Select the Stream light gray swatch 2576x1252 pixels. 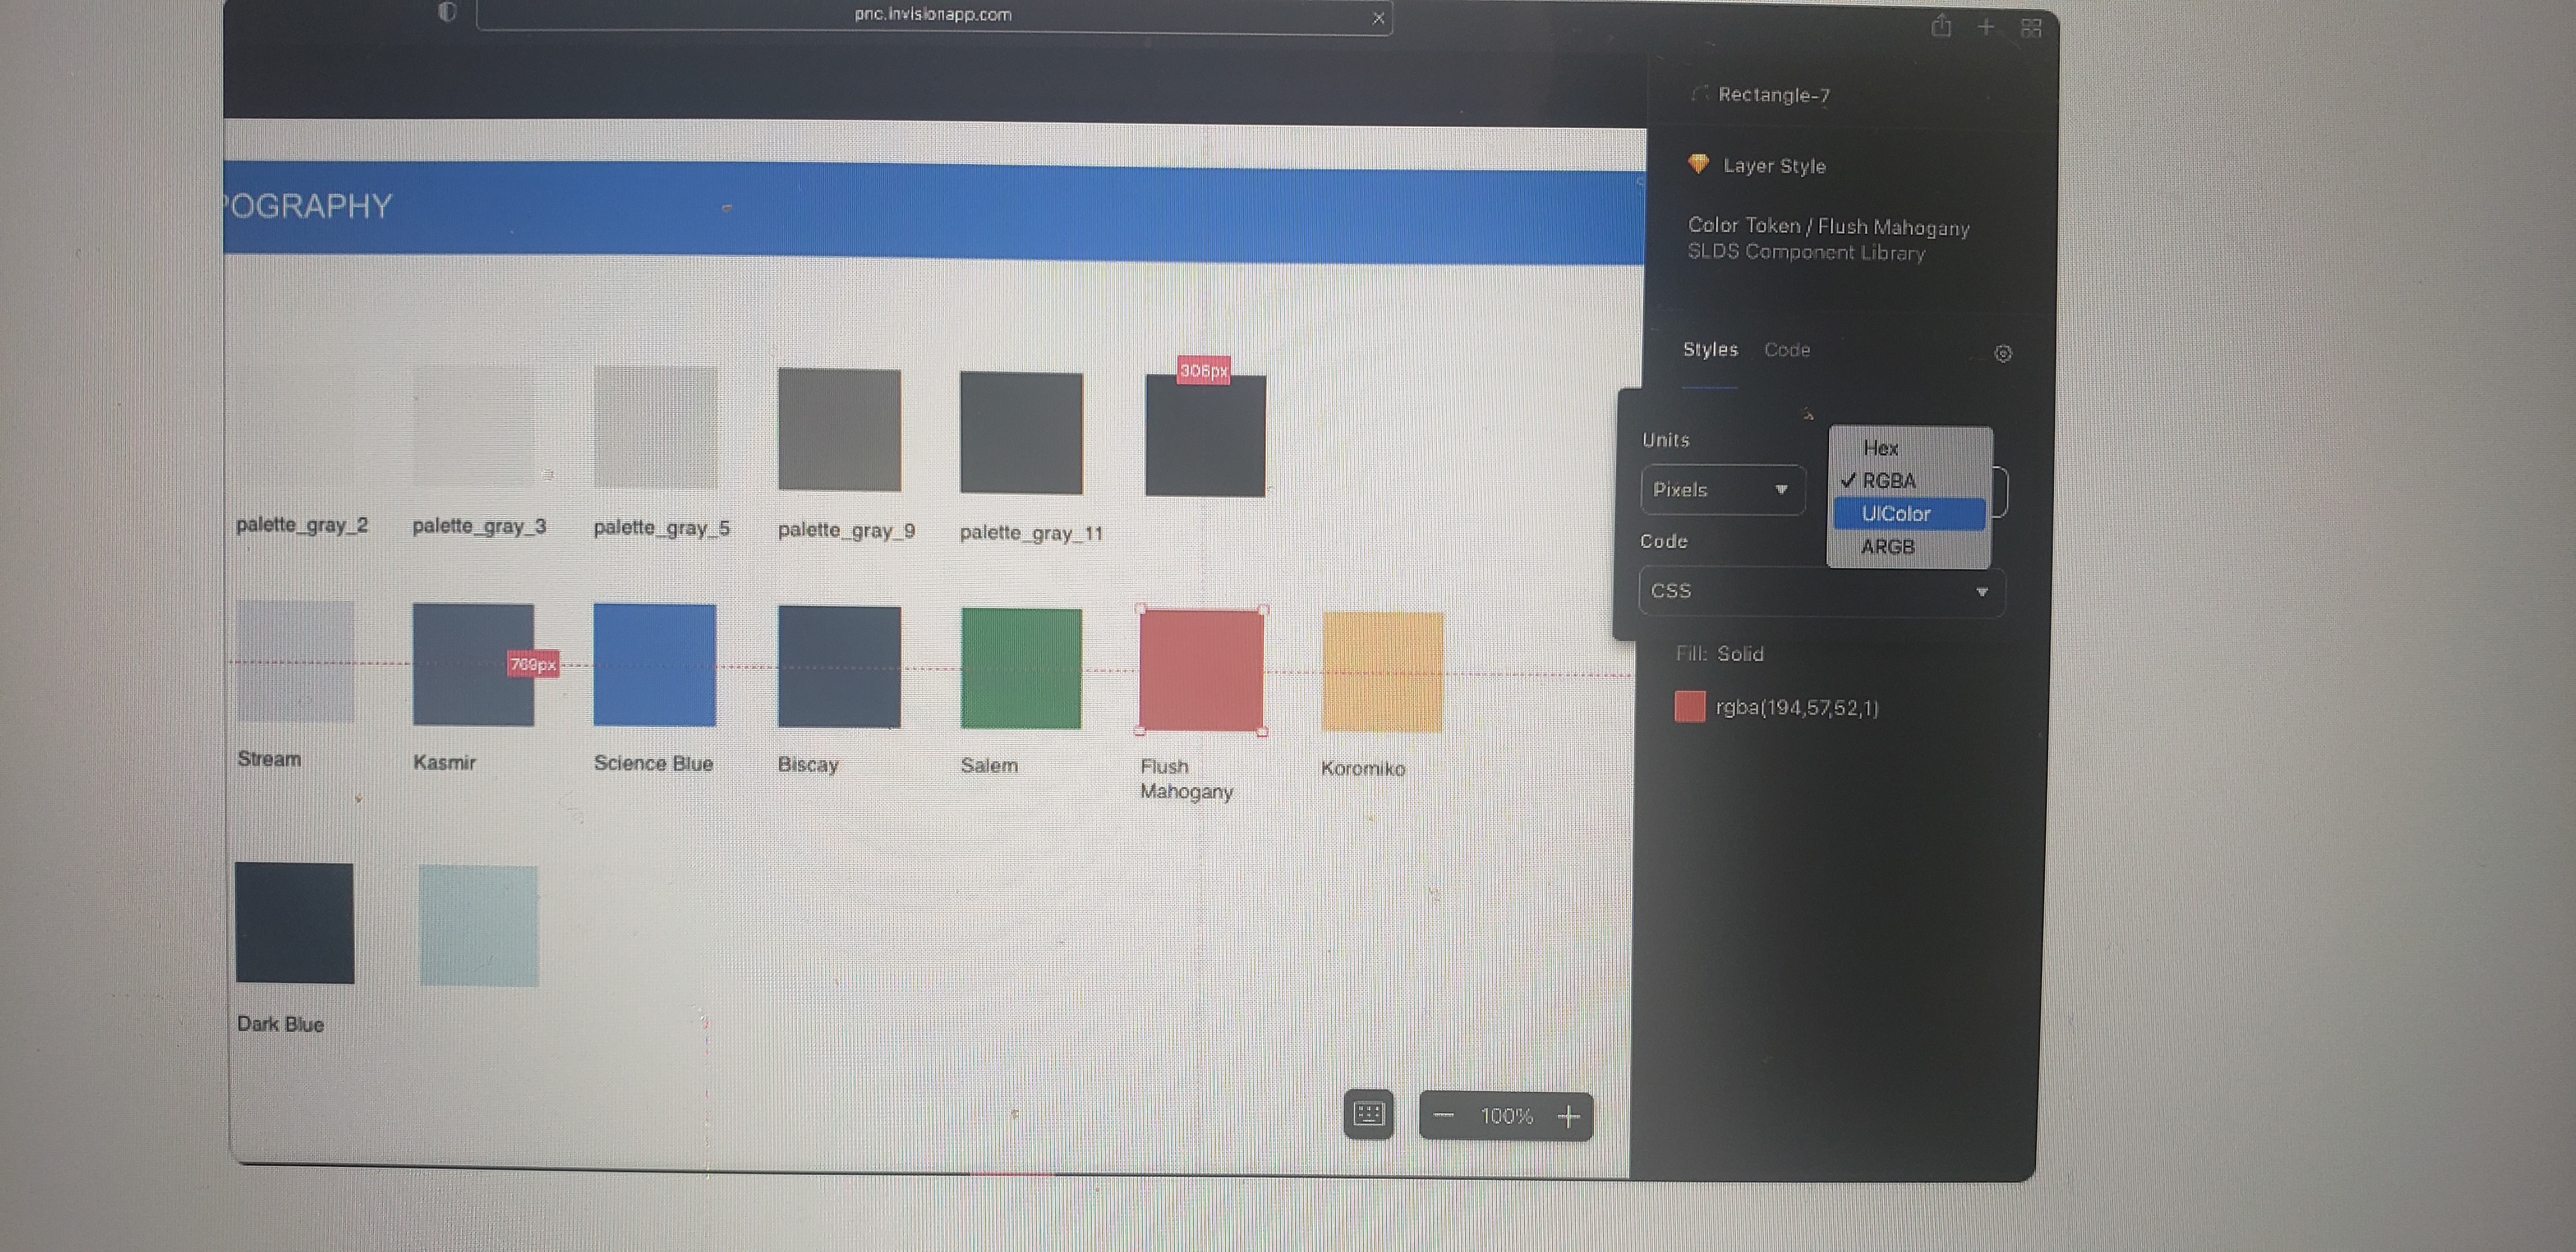295,661
